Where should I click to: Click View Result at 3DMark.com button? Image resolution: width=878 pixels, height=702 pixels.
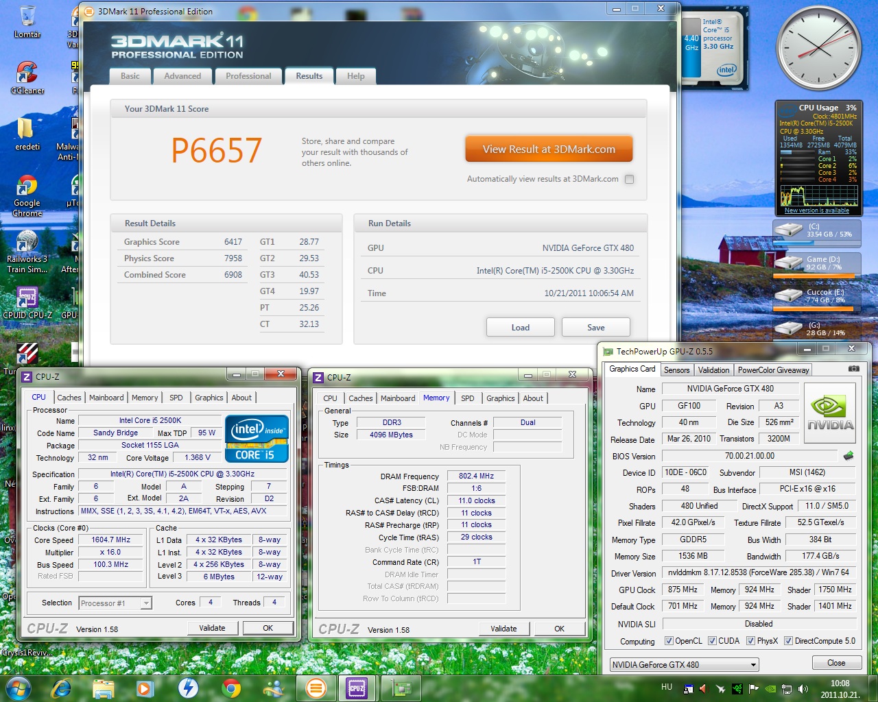[x=549, y=149]
